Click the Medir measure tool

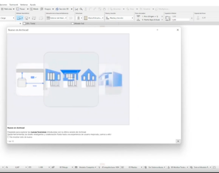[x=34, y=9]
